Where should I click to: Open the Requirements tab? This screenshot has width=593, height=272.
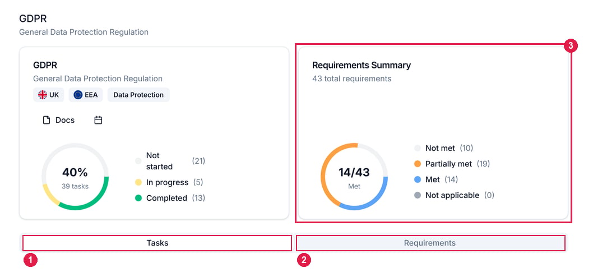point(430,243)
